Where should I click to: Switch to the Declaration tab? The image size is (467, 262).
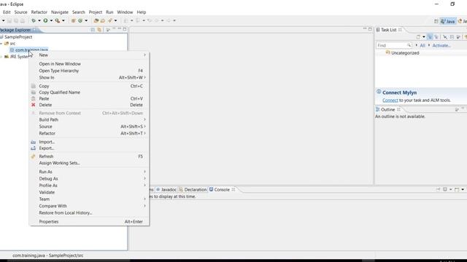(x=193, y=189)
